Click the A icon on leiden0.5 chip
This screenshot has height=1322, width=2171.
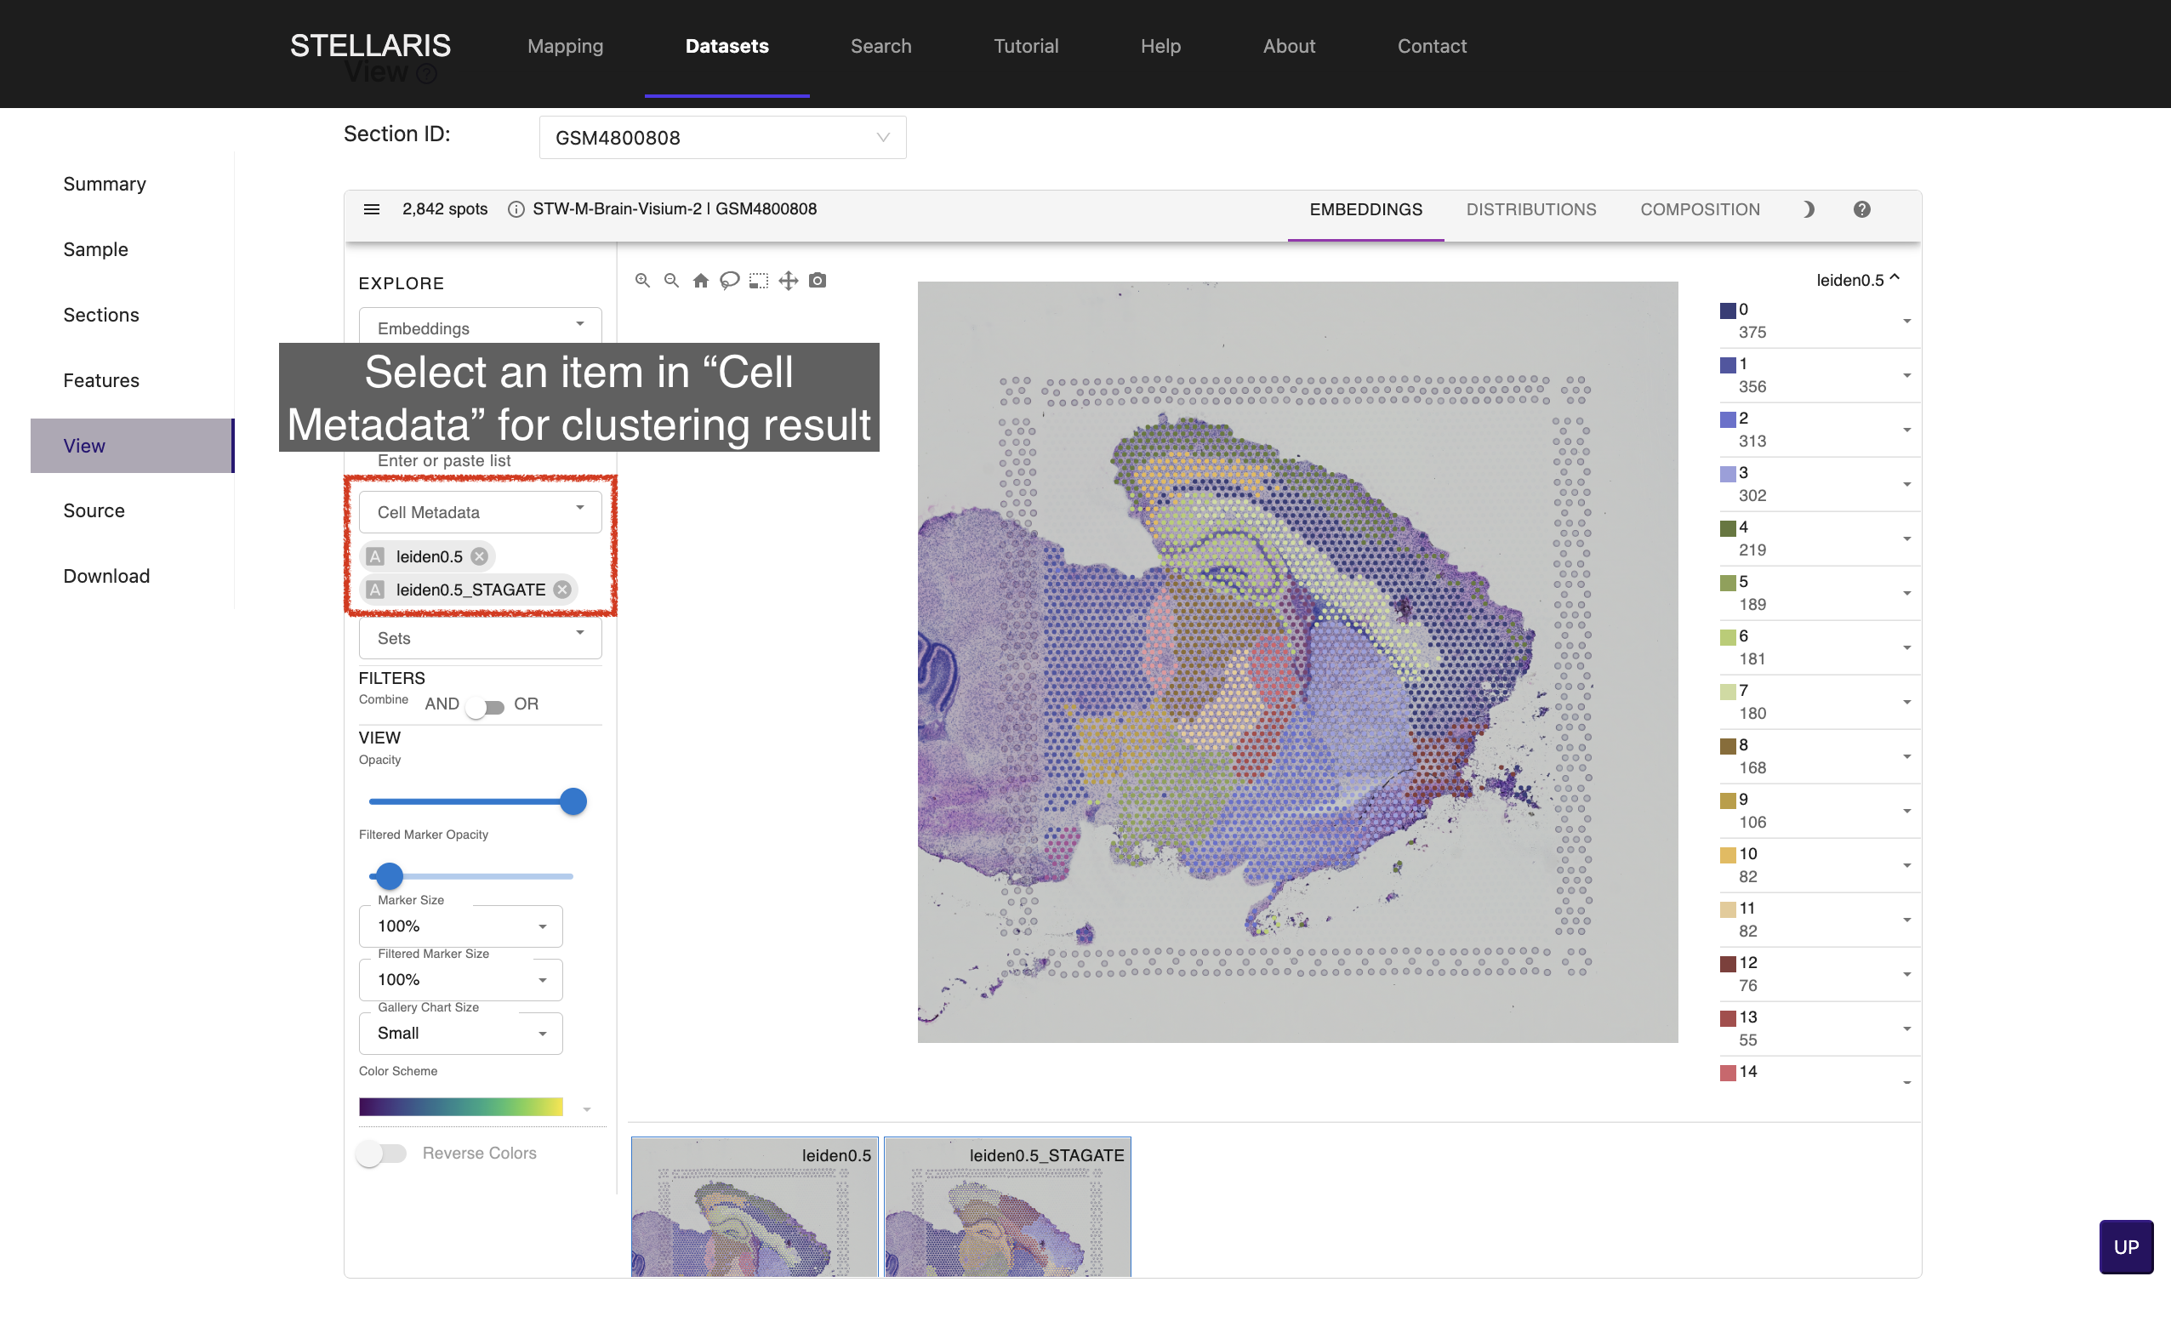click(x=375, y=556)
